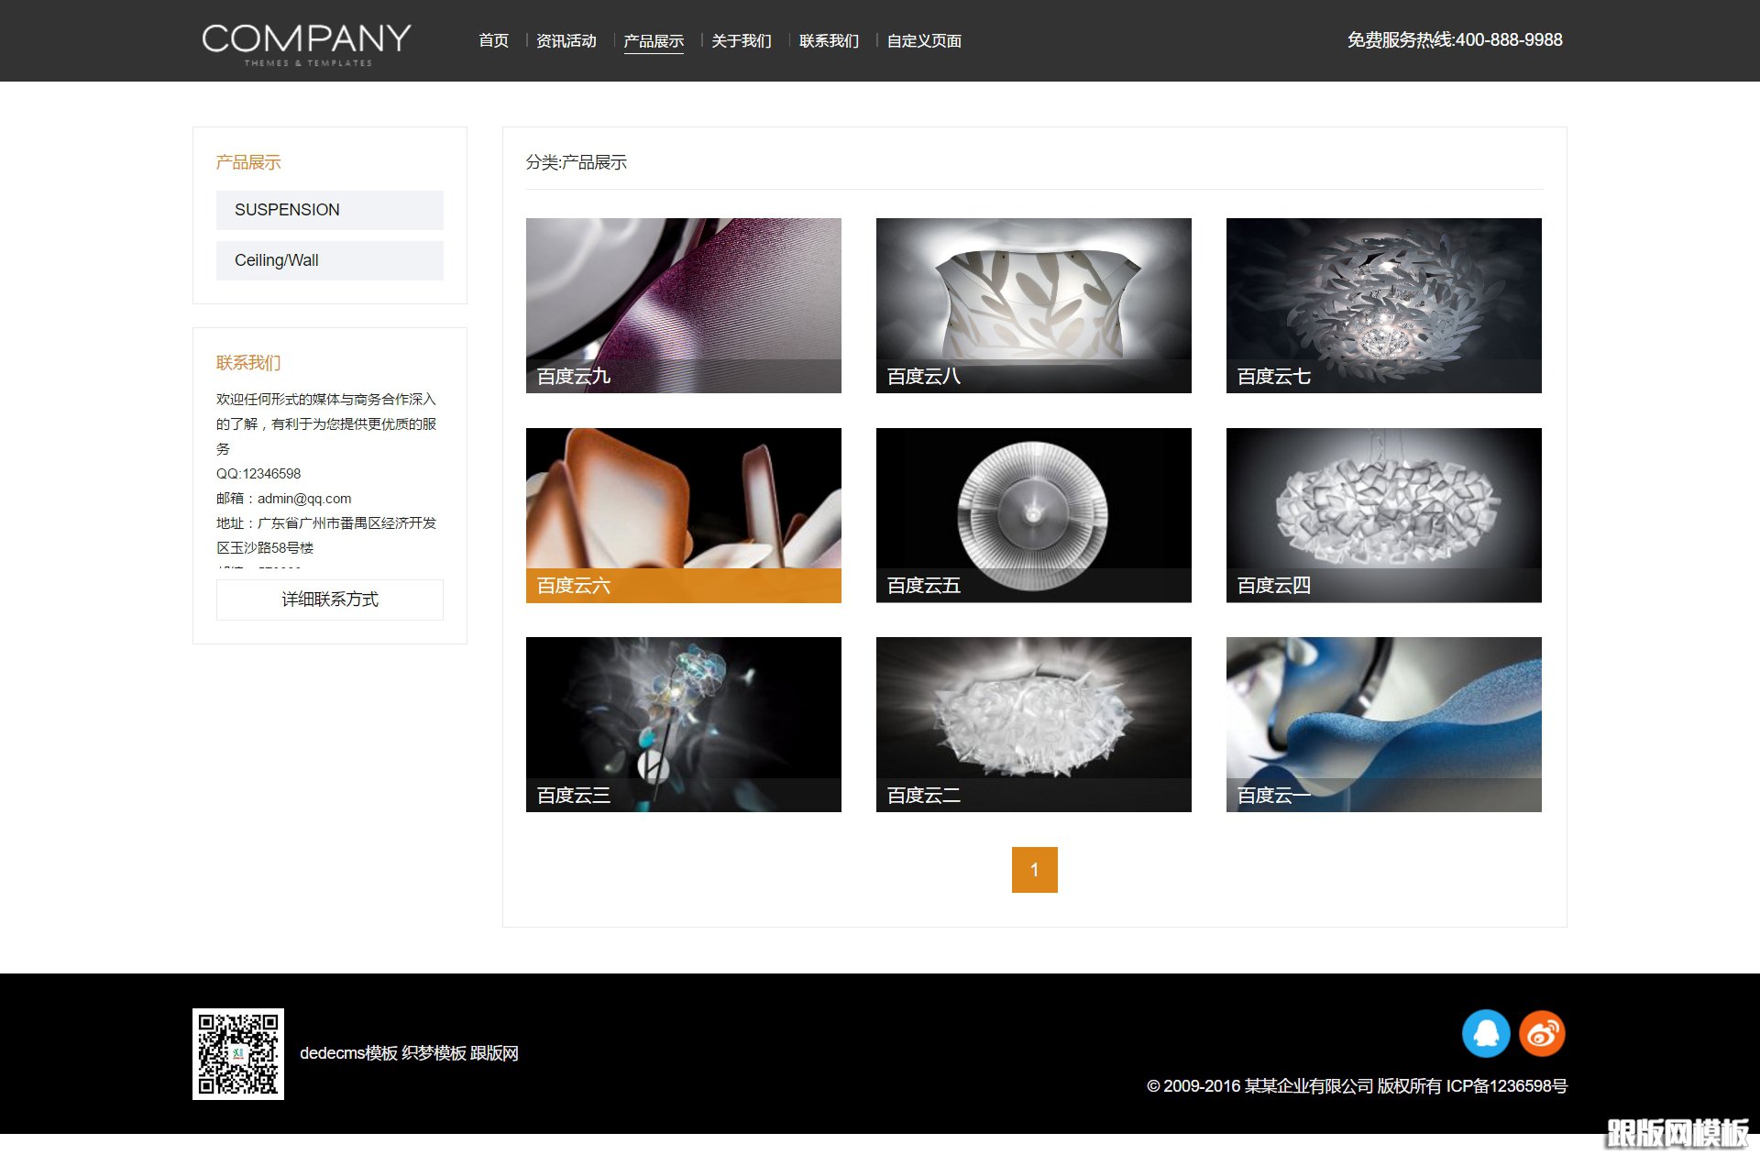Click the COMPANY logo in header
This screenshot has height=1155, width=1760.
click(306, 42)
